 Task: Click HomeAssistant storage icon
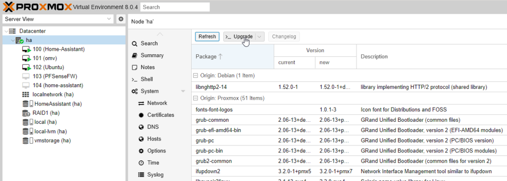(28, 104)
